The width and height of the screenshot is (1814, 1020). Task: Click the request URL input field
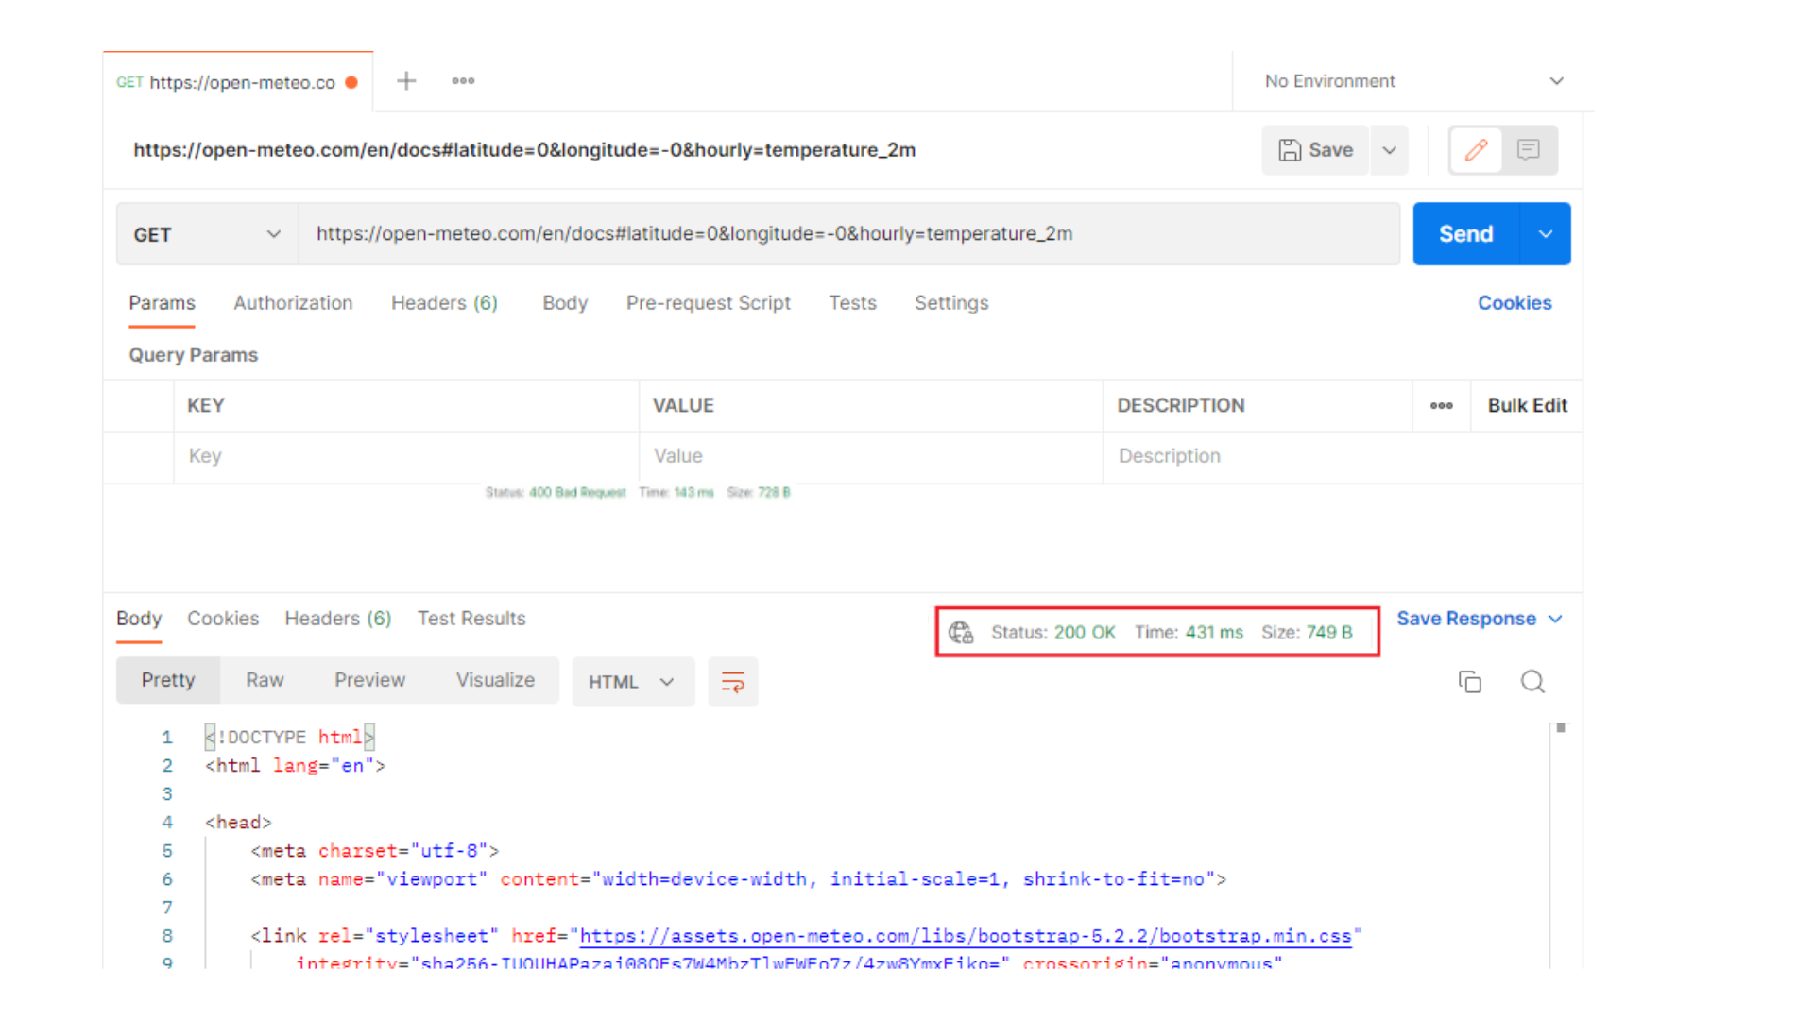click(849, 234)
